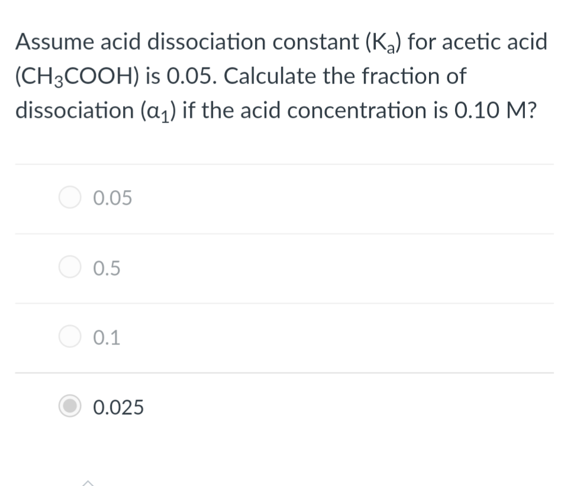Click the 0.025 answer label text
Screen dimensions: 574x486
[x=118, y=407]
